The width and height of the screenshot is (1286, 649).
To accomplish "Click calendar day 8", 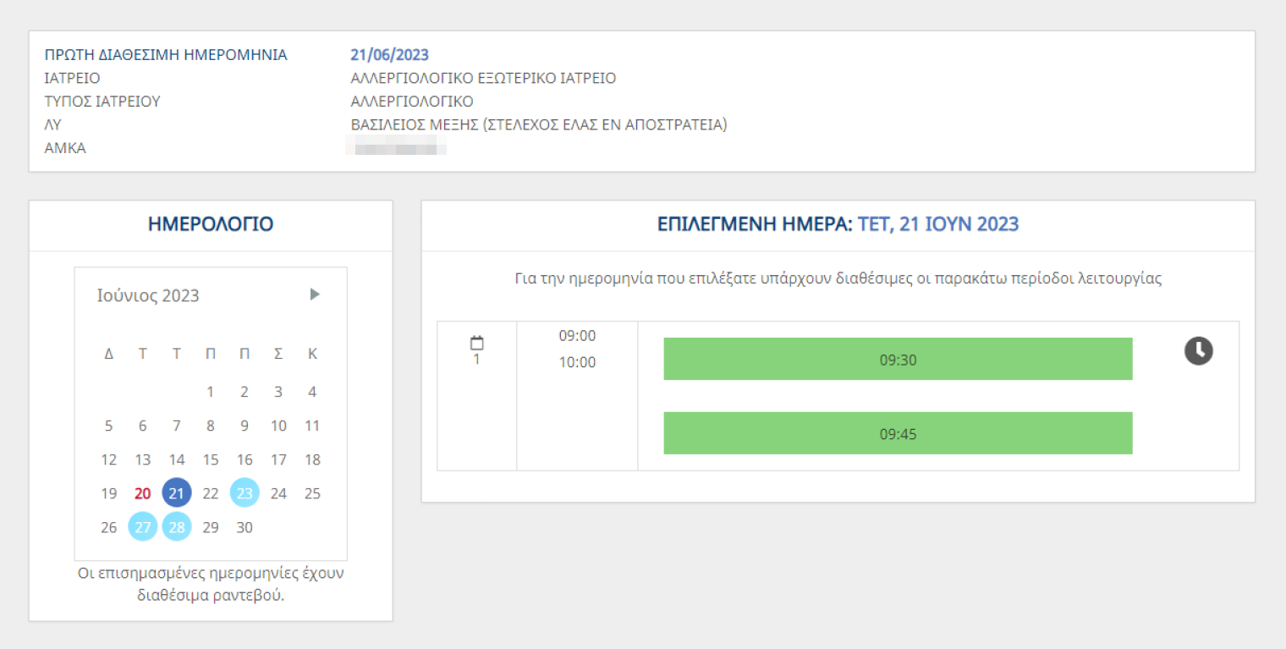I will 211,426.
